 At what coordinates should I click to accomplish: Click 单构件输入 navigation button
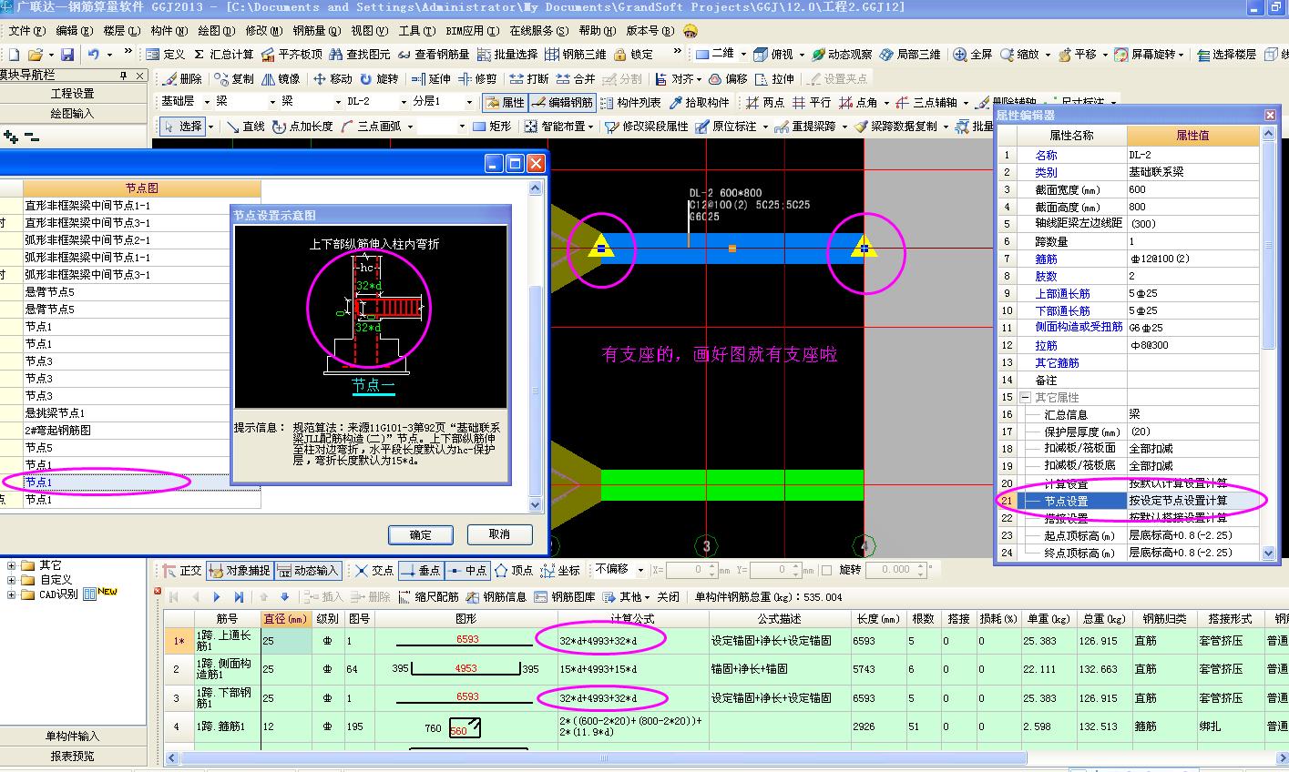point(73,736)
